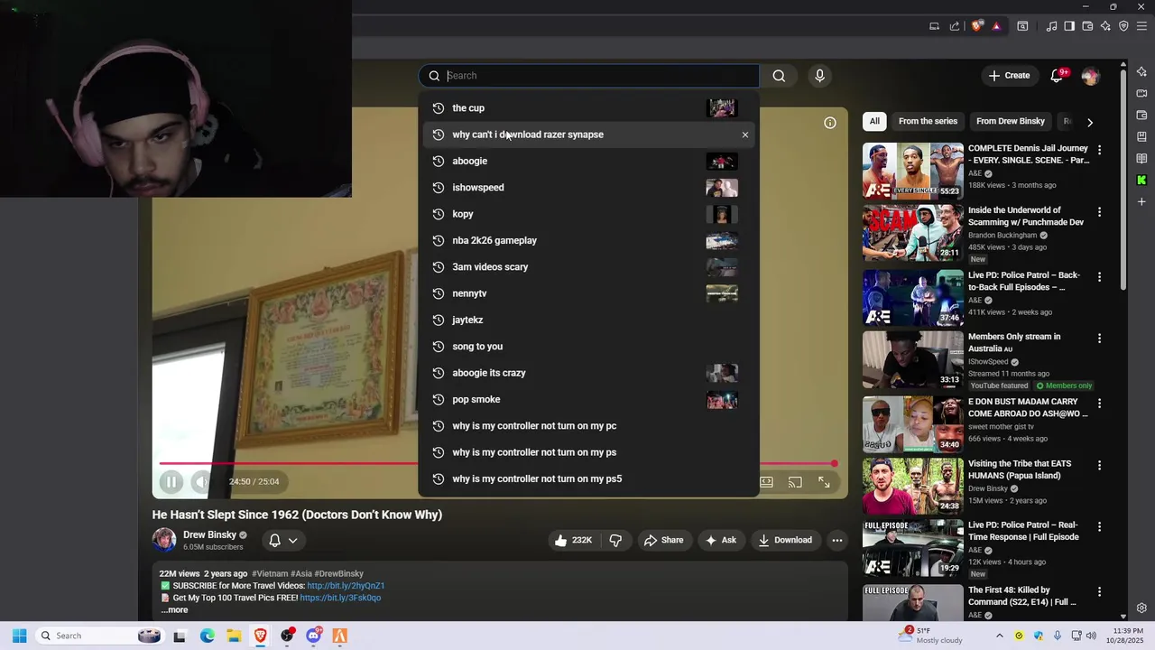
Task: Open Discord from the Windows taskbar
Action: pos(314,636)
